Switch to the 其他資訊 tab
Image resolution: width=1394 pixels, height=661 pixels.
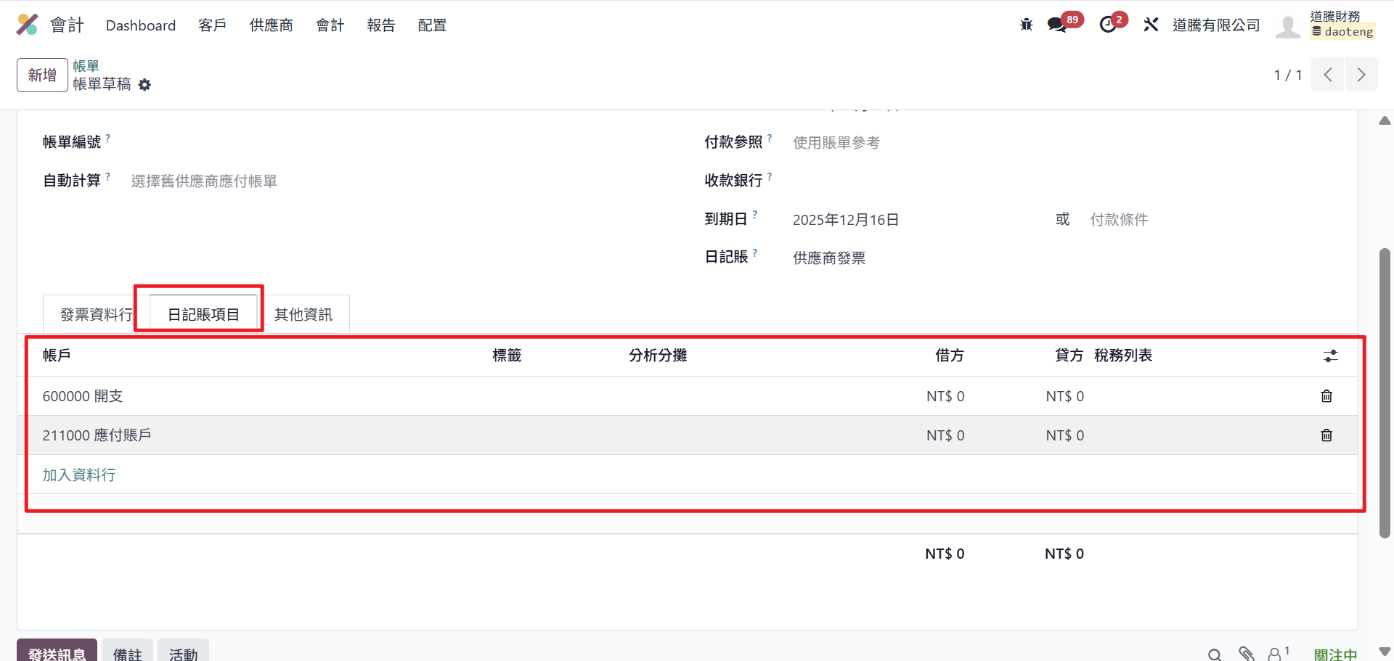[303, 315]
